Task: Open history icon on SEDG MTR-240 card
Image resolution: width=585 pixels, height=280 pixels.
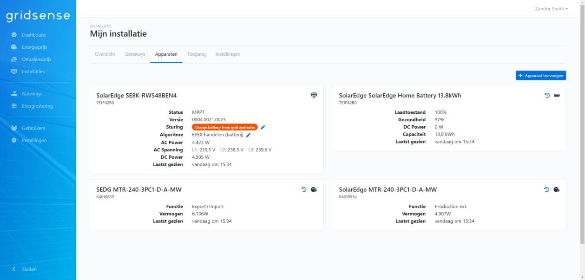Action: pos(304,189)
